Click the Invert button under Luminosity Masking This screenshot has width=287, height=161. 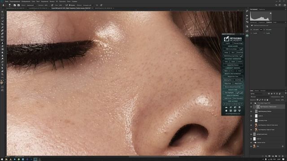239,71
